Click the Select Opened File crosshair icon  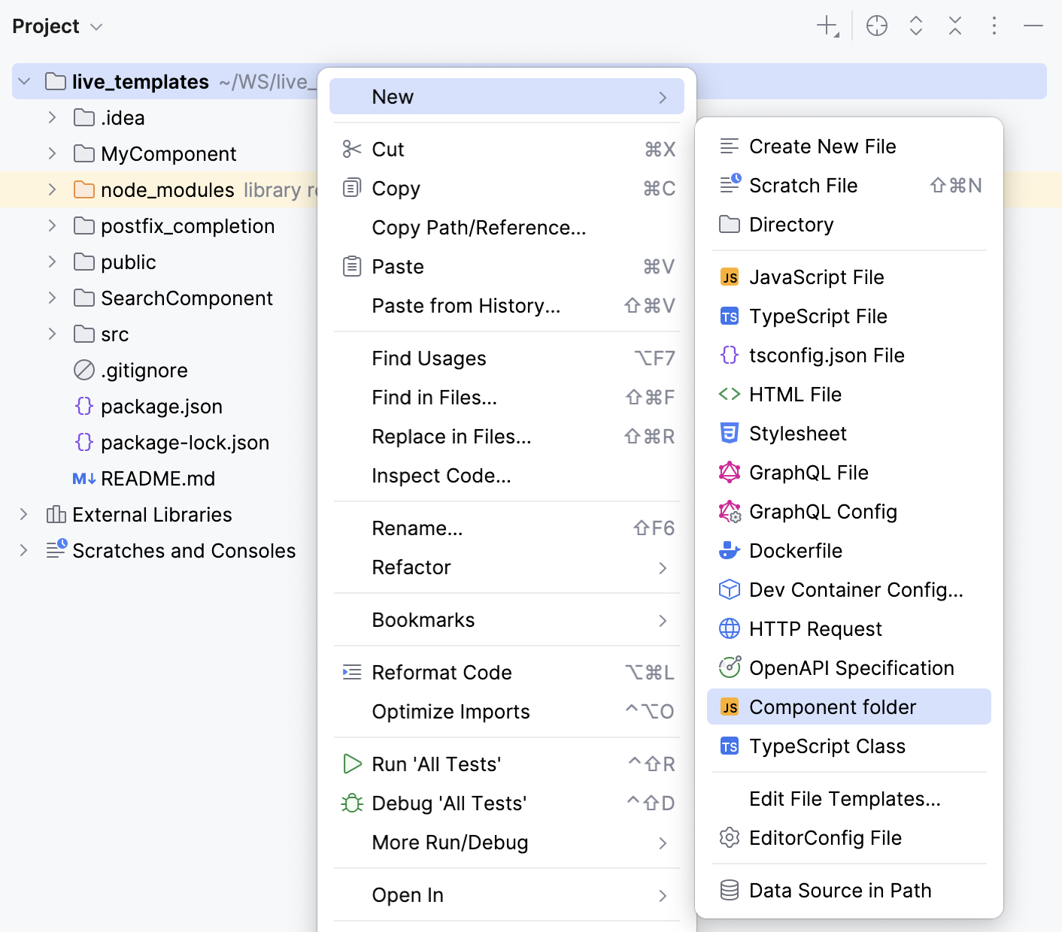coord(876,26)
